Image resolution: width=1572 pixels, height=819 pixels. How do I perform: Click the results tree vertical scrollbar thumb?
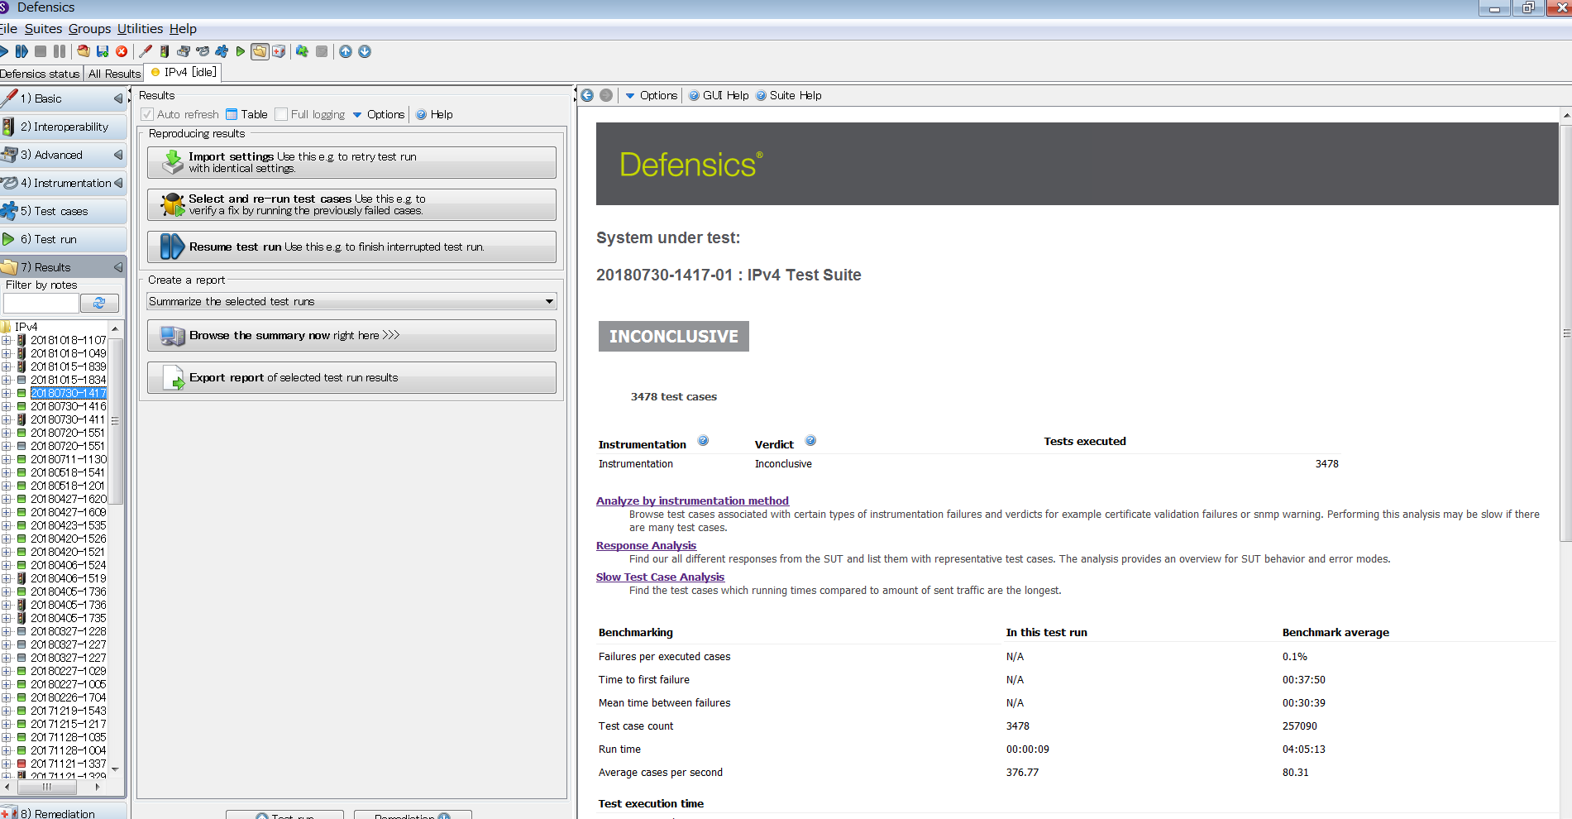click(116, 420)
